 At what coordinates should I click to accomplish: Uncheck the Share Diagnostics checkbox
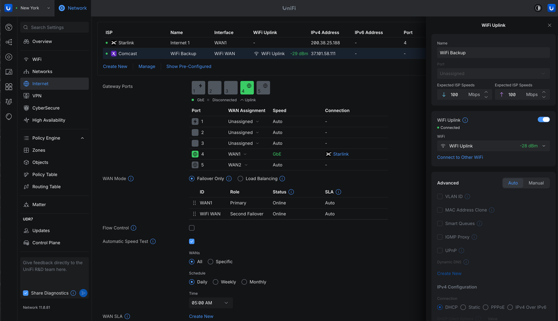pos(26,293)
